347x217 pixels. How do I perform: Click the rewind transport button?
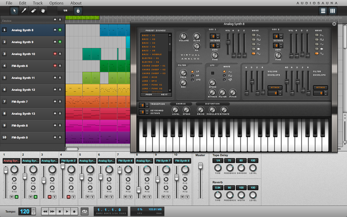tap(45, 211)
